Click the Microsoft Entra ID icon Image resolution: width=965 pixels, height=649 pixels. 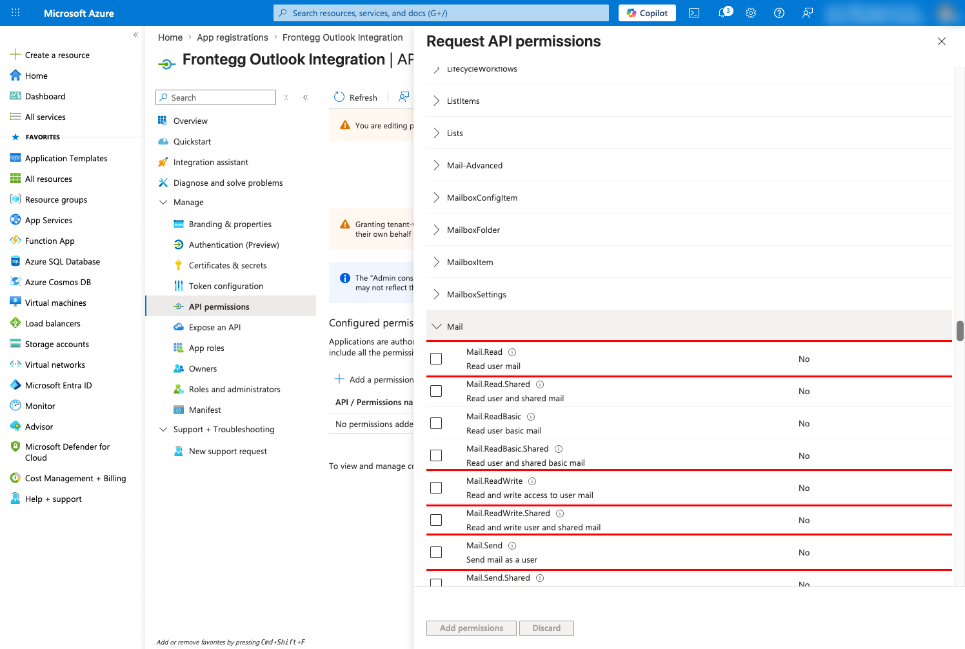[x=15, y=385]
